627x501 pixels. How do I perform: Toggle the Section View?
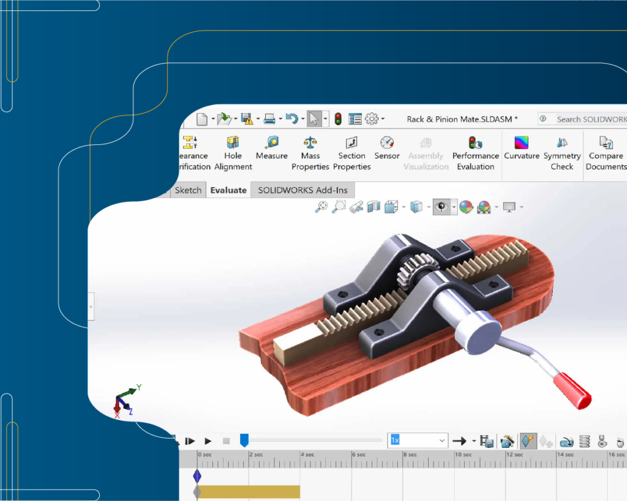(374, 207)
